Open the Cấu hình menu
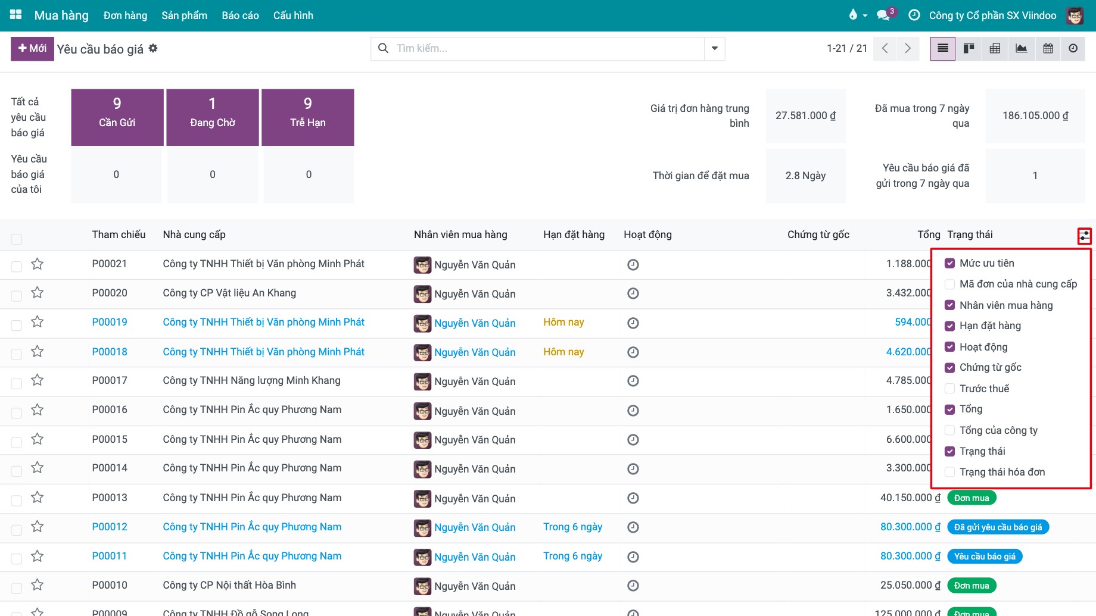The height and width of the screenshot is (616, 1096). coord(293,15)
